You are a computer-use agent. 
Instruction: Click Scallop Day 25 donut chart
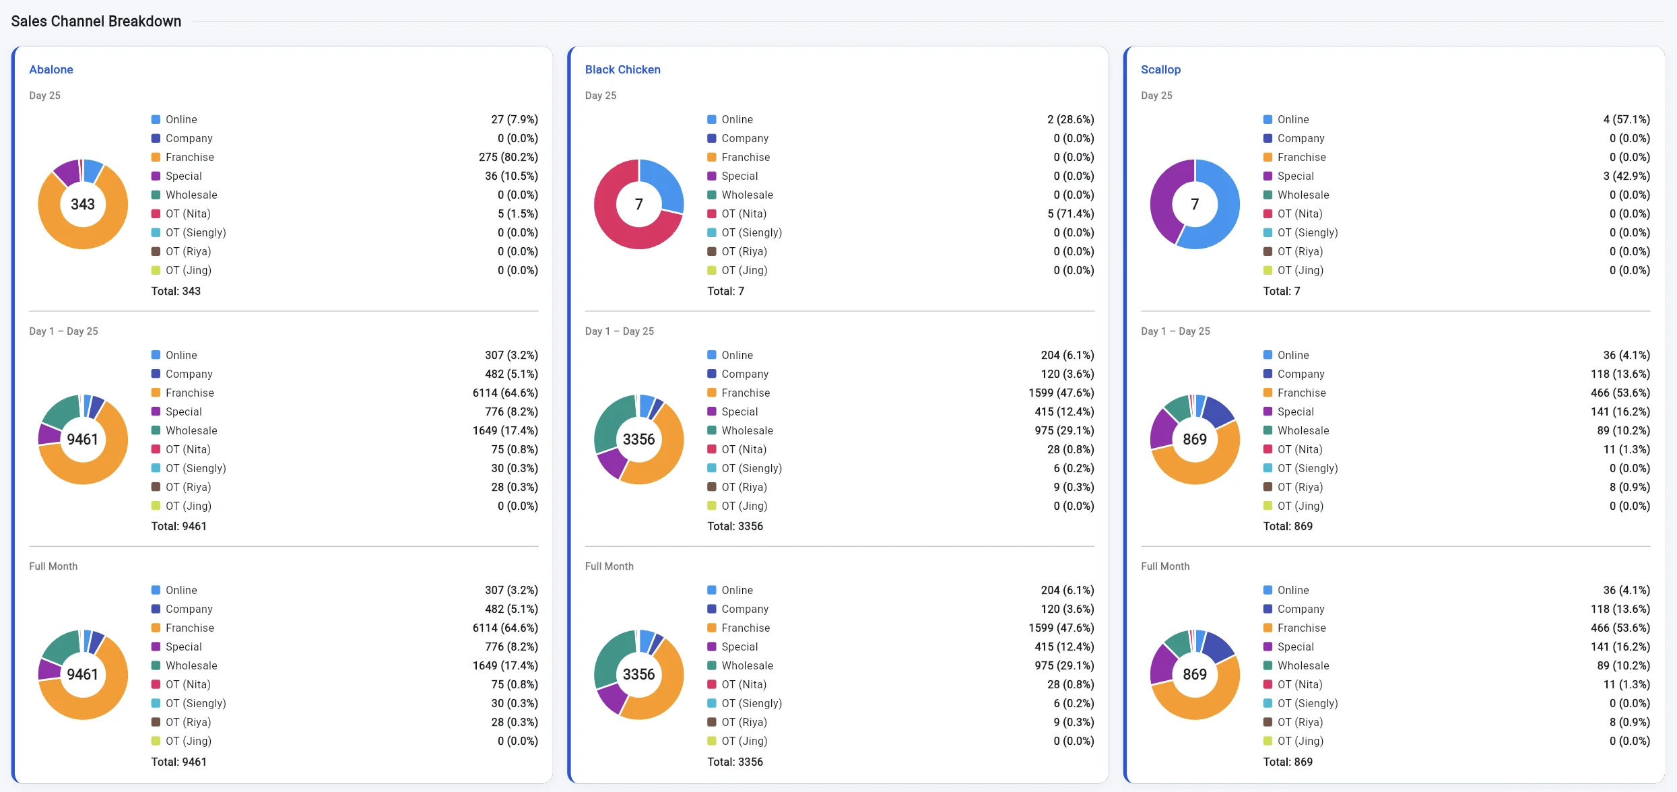click(x=1195, y=204)
